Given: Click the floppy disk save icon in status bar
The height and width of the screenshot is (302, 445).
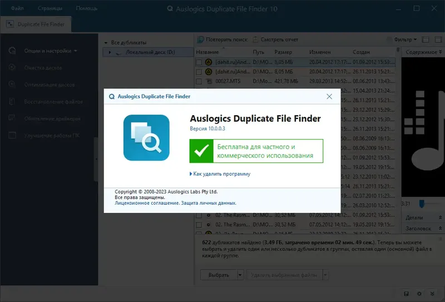Looking at the screenshot, I should [406, 294].
